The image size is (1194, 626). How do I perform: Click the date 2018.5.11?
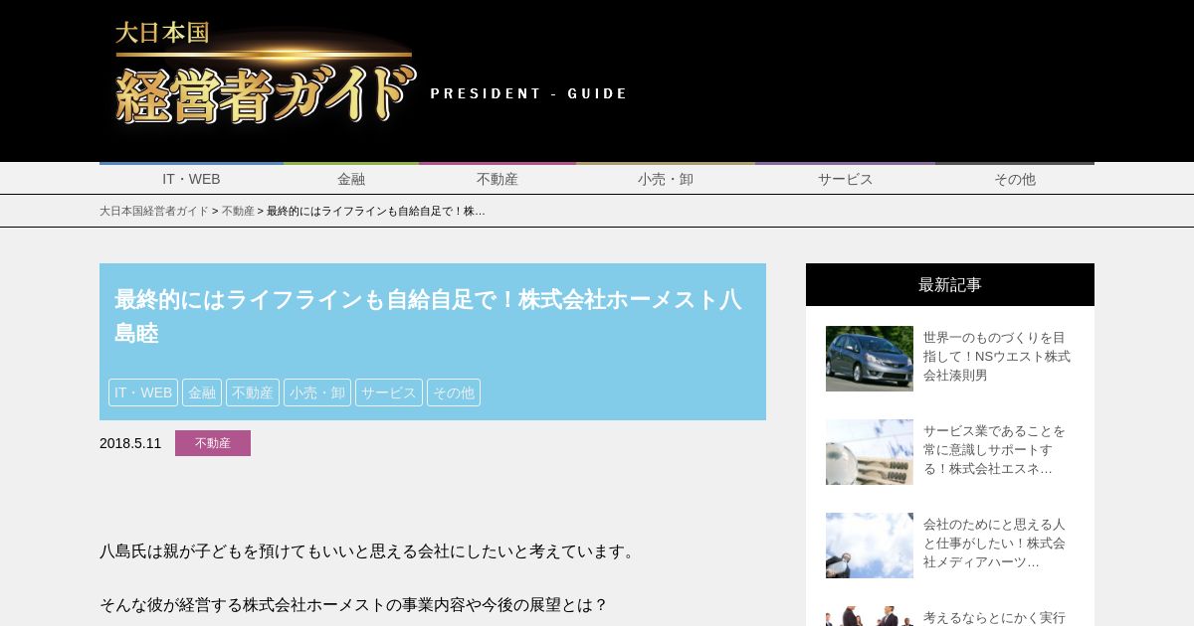click(x=130, y=443)
